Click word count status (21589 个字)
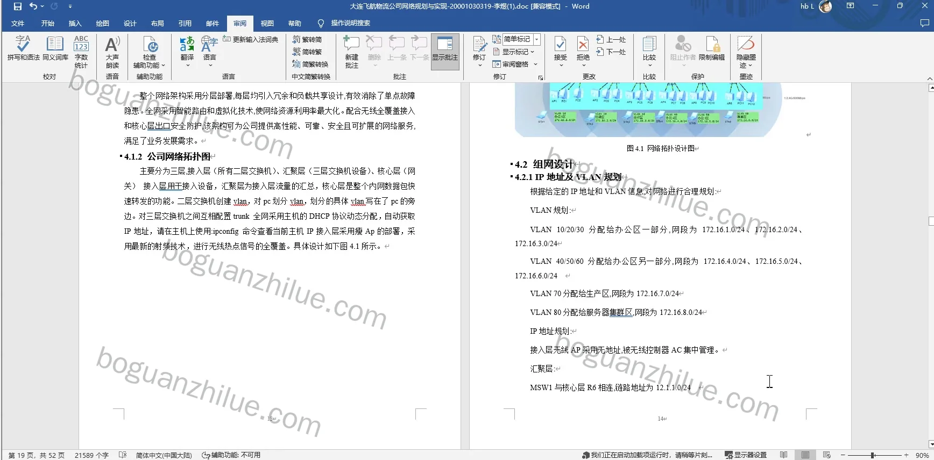This screenshot has width=934, height=460. click(x=91, y=455)
